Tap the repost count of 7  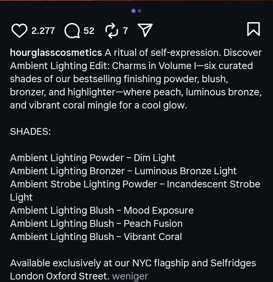click(x=125, y=31)
